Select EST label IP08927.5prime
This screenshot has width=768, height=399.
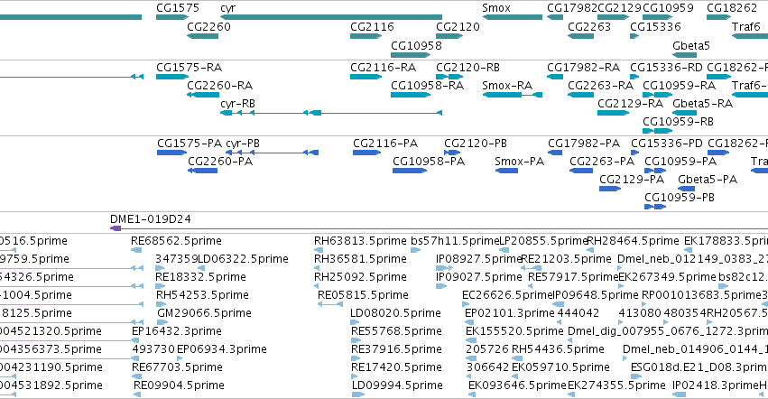click(x=478, y=259)
